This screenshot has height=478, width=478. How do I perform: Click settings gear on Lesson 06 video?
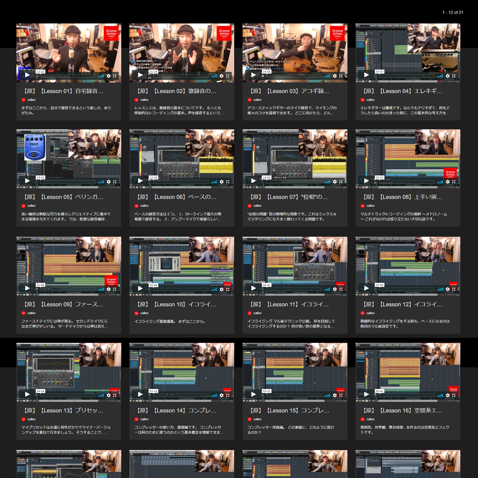click(x=221, y=182)
